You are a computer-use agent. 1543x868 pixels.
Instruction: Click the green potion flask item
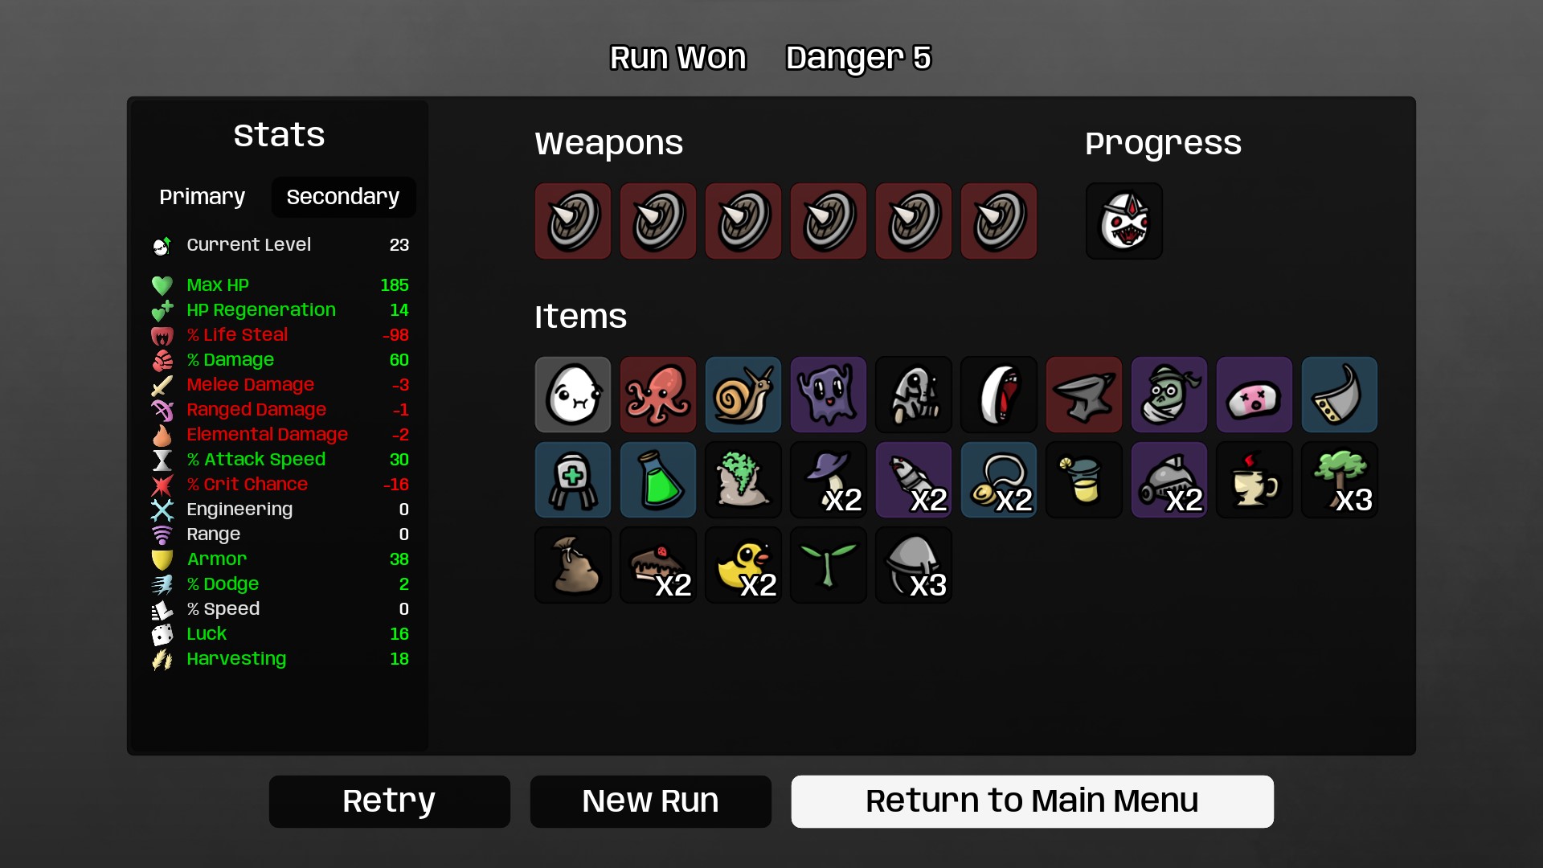pos(658,480)
